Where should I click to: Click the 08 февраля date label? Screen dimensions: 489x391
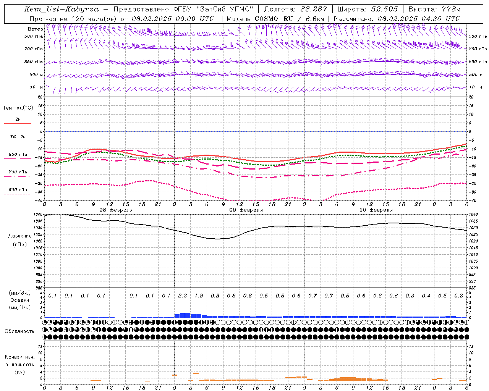click(116, 210)
